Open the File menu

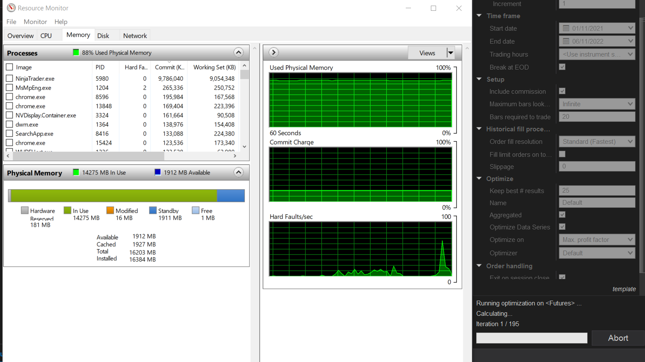11,22
